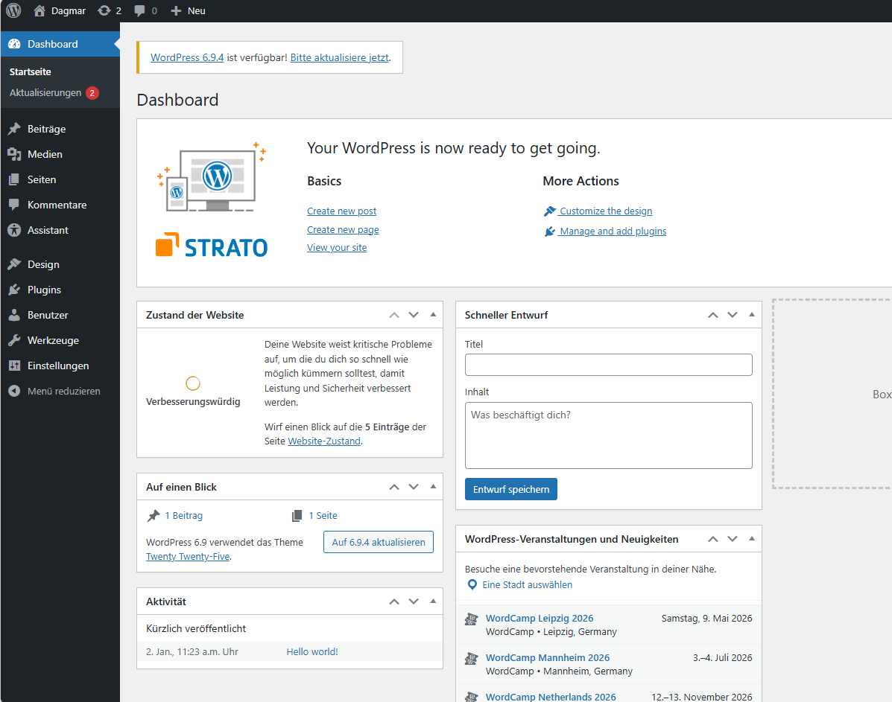The image size is (892, 702).
Task: Click the location pin next to Eine Stadt auswählen
Action: pos(472,584)
